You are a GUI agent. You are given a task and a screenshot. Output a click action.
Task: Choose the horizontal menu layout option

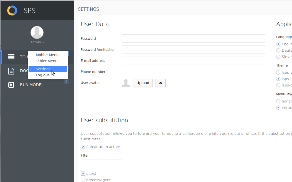pos(278,101)
